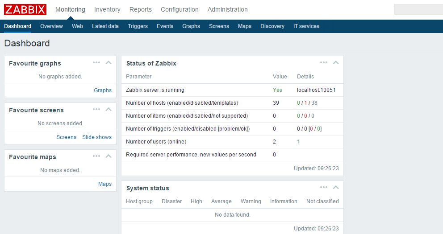Click the ZABBIX logo
Screen dimensions: 443x234
(25, 10)
